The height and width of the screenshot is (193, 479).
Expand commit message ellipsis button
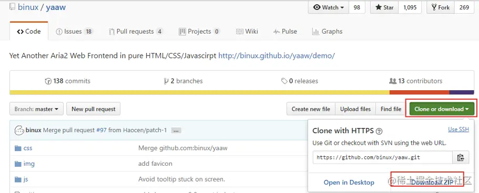(176, 131)
